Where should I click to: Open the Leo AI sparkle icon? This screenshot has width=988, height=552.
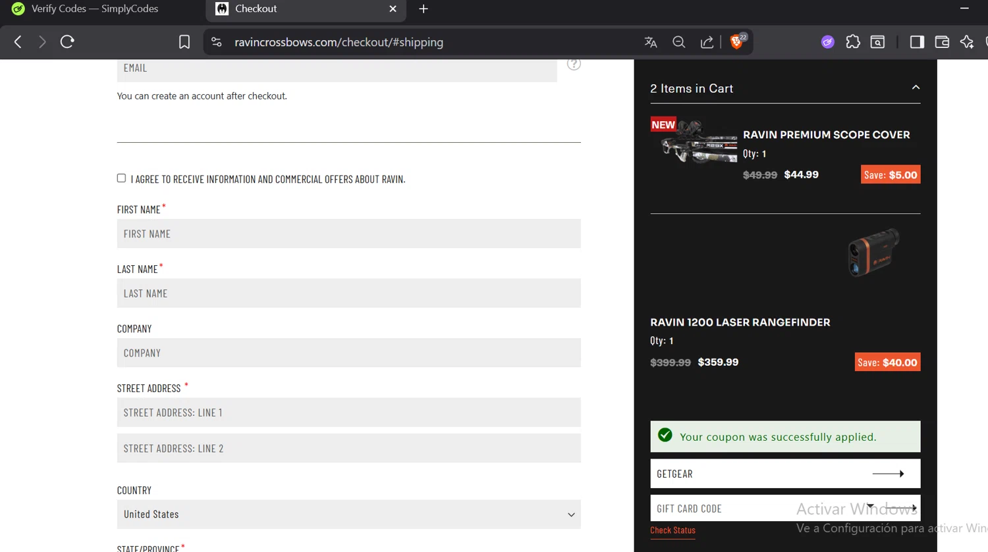967,42
